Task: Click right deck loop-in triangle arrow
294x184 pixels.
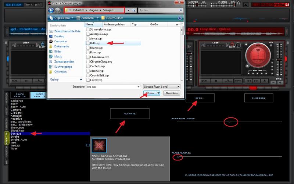Action: click(x=203, y=45)
